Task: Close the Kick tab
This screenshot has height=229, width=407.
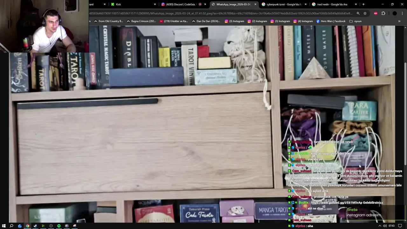Action: 155,4
